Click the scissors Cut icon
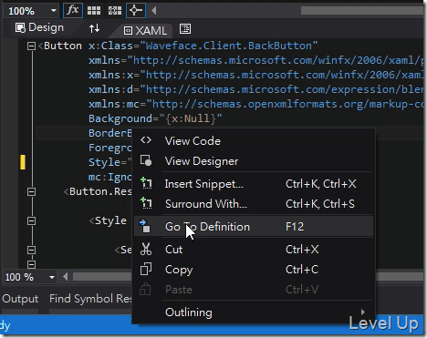Viewport: 427px width, 338px height. (146, 249)
